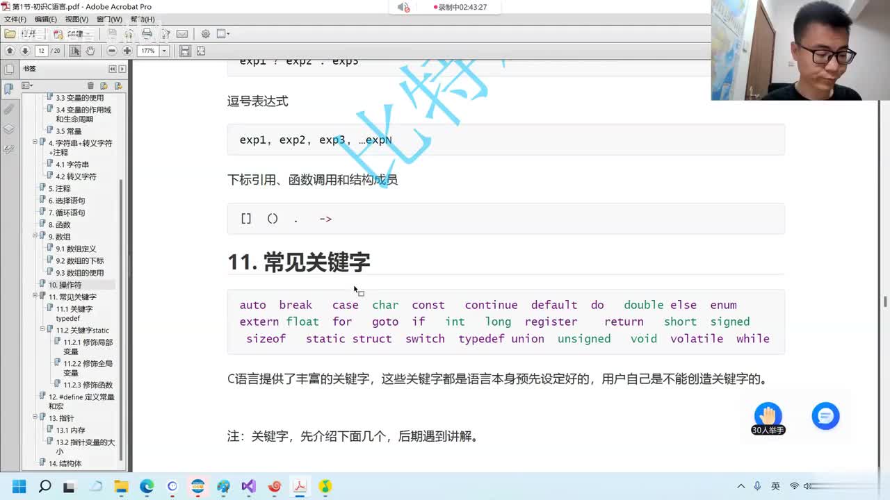
Task: Open the page thumbnails panel
Action: [x=8, y=69]
